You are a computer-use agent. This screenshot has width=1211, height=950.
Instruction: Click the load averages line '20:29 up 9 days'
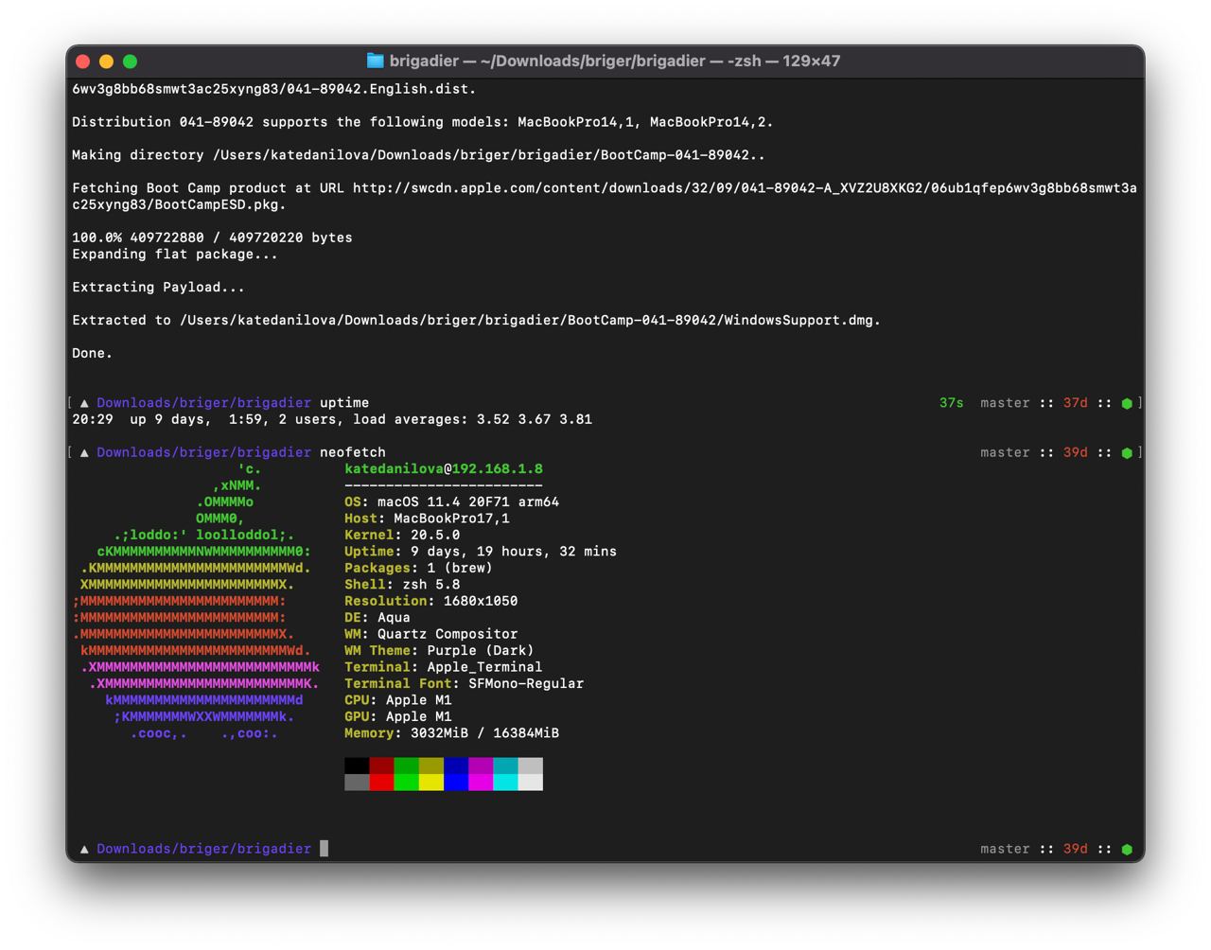pos(332,419)
